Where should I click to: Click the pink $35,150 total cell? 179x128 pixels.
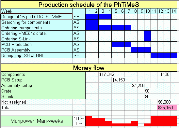[x=167, y=107]
